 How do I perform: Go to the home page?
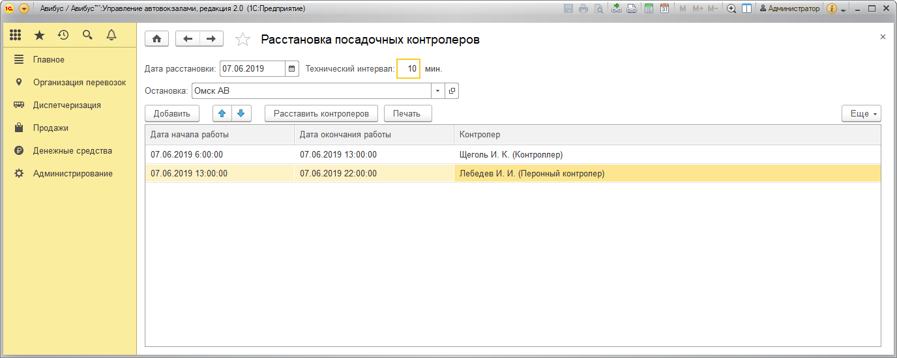point(156,39)
